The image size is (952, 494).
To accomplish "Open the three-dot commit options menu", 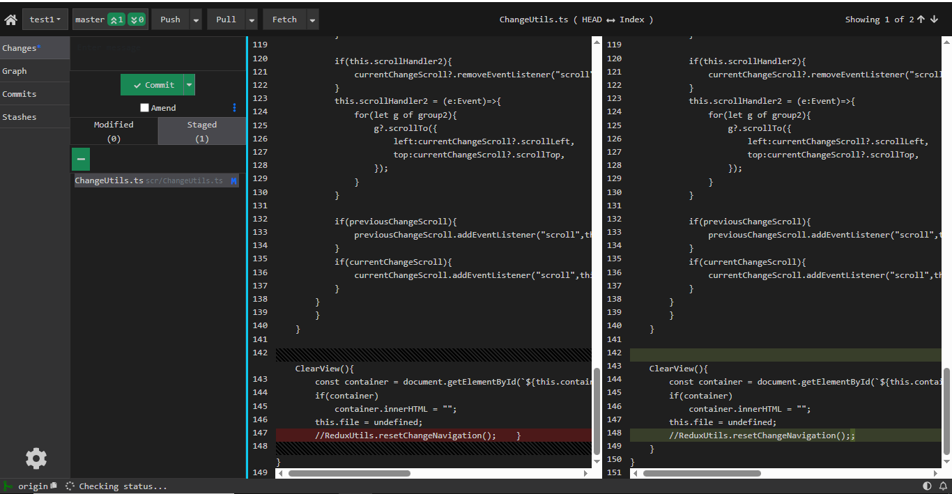I will (x=234, y=108).
